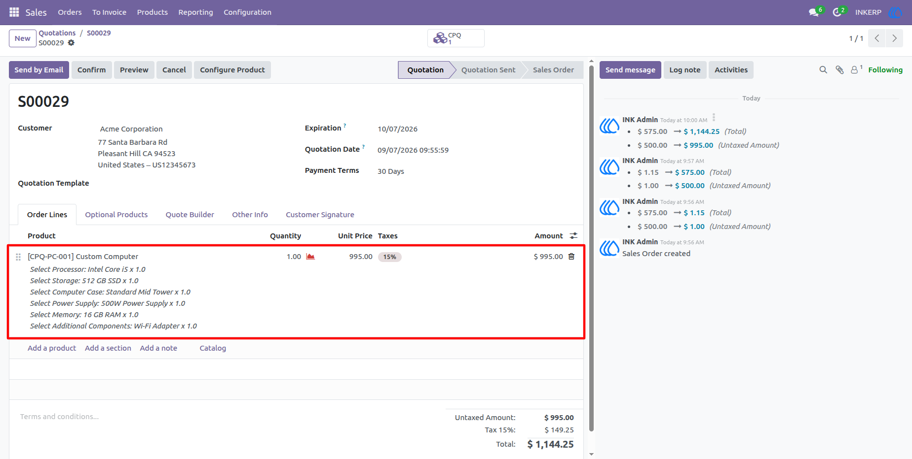912x459 pixels.
Task: Switch to Optional Products tab
Action: coord(116,215)
